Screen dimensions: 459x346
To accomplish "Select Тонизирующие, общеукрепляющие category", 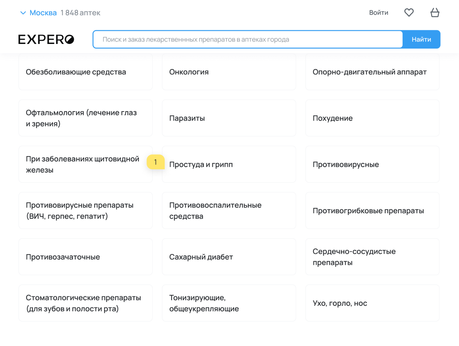I will pos(229,303).
